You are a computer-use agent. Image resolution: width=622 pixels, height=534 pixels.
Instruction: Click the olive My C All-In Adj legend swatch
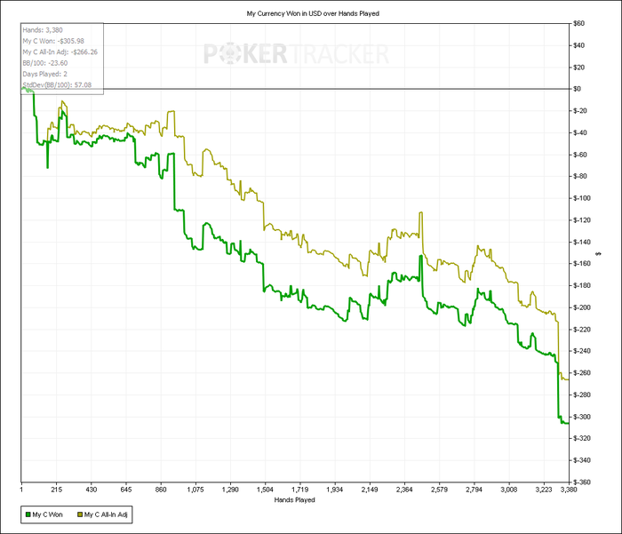coord(80,514)
